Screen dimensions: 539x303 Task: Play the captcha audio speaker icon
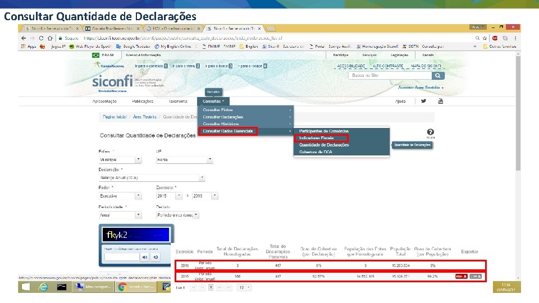[x=145, y=257]
